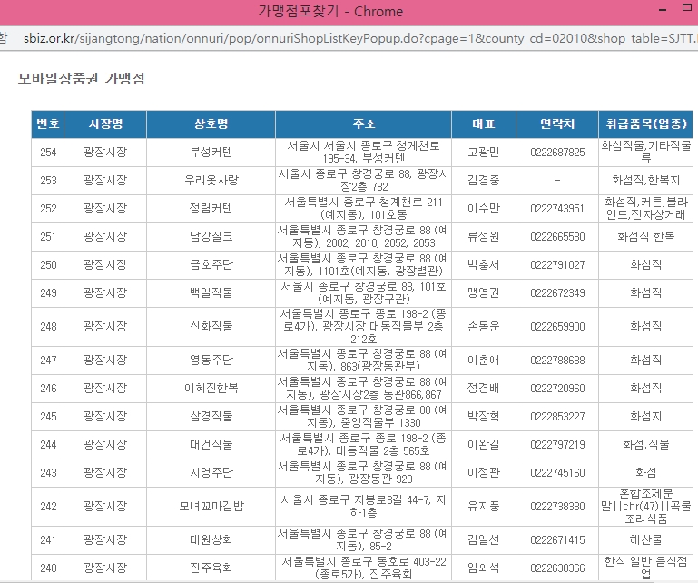
Task: Select shop name 영동주단
Action: click(211, 360)
